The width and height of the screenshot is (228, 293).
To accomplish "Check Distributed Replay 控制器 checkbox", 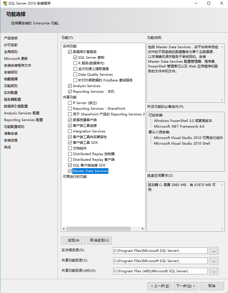I will 70,154.
